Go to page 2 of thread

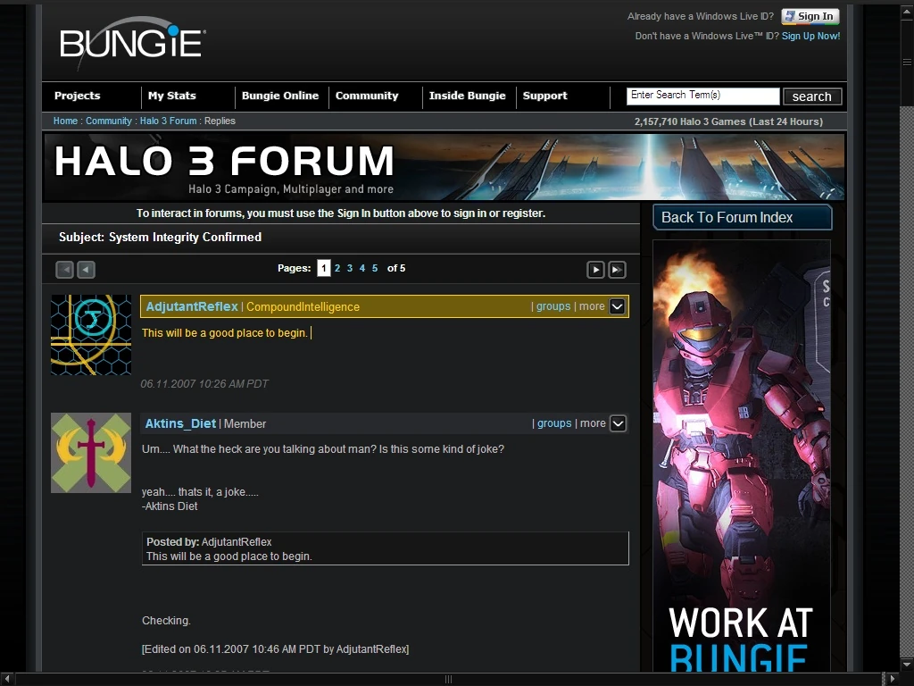337,268
